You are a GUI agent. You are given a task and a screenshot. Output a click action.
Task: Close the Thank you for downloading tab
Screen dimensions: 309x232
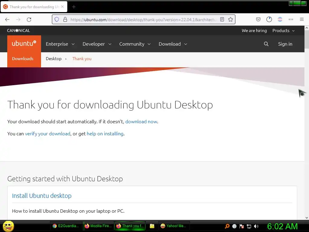[x=62, y=7]
